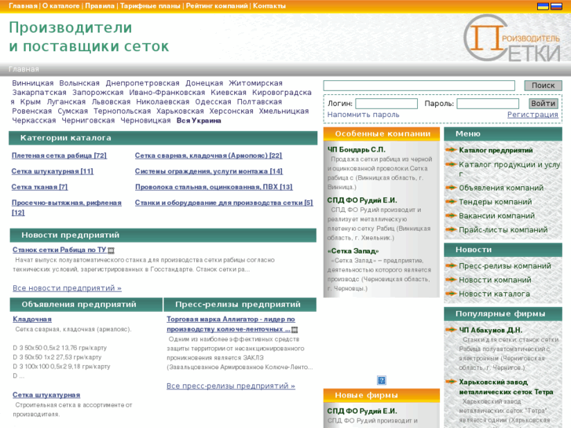Open category Плетеная сетка рабица [72]
The width and height of the screenshot is (571, 428).
click(59, 155)
